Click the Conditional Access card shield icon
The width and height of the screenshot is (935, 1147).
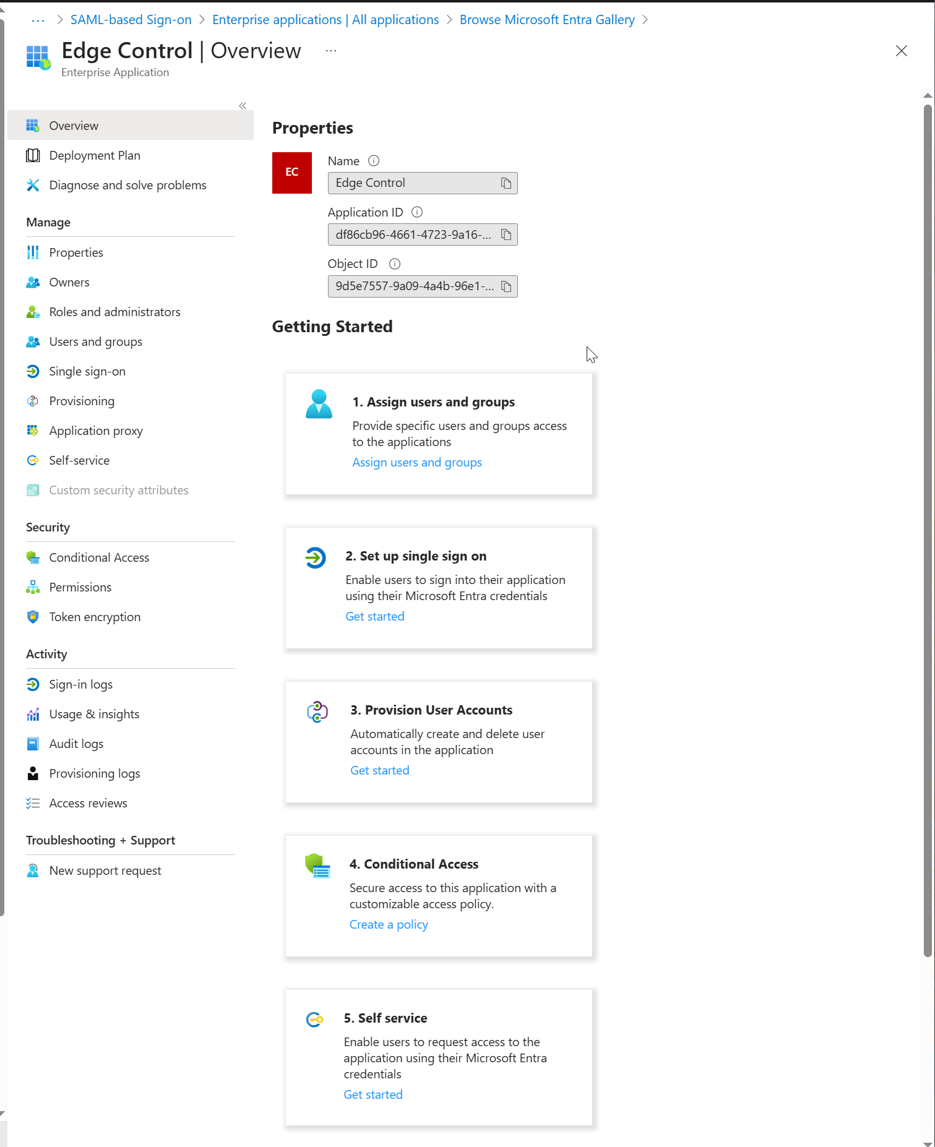(317, 866)
